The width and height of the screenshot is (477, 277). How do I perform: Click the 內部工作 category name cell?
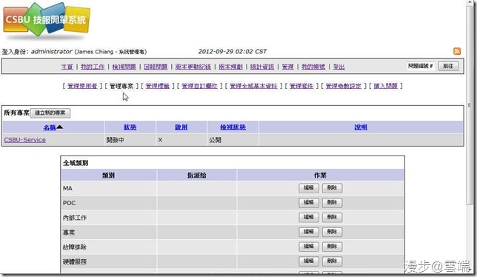pos(109,218)
